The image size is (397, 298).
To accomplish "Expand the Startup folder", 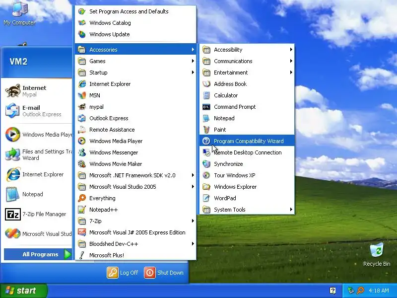I will tap(135, 73).
